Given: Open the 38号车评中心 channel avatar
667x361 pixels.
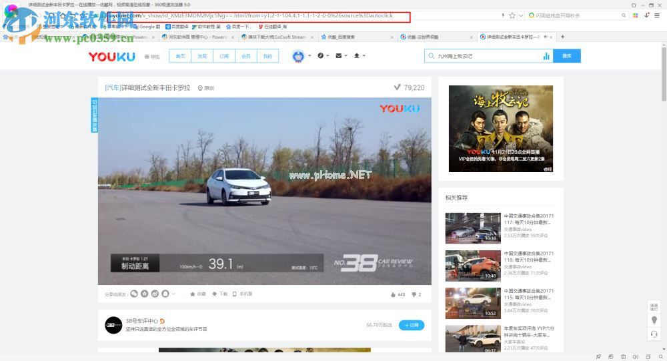Looking at the screenshot, I should 113,325.
